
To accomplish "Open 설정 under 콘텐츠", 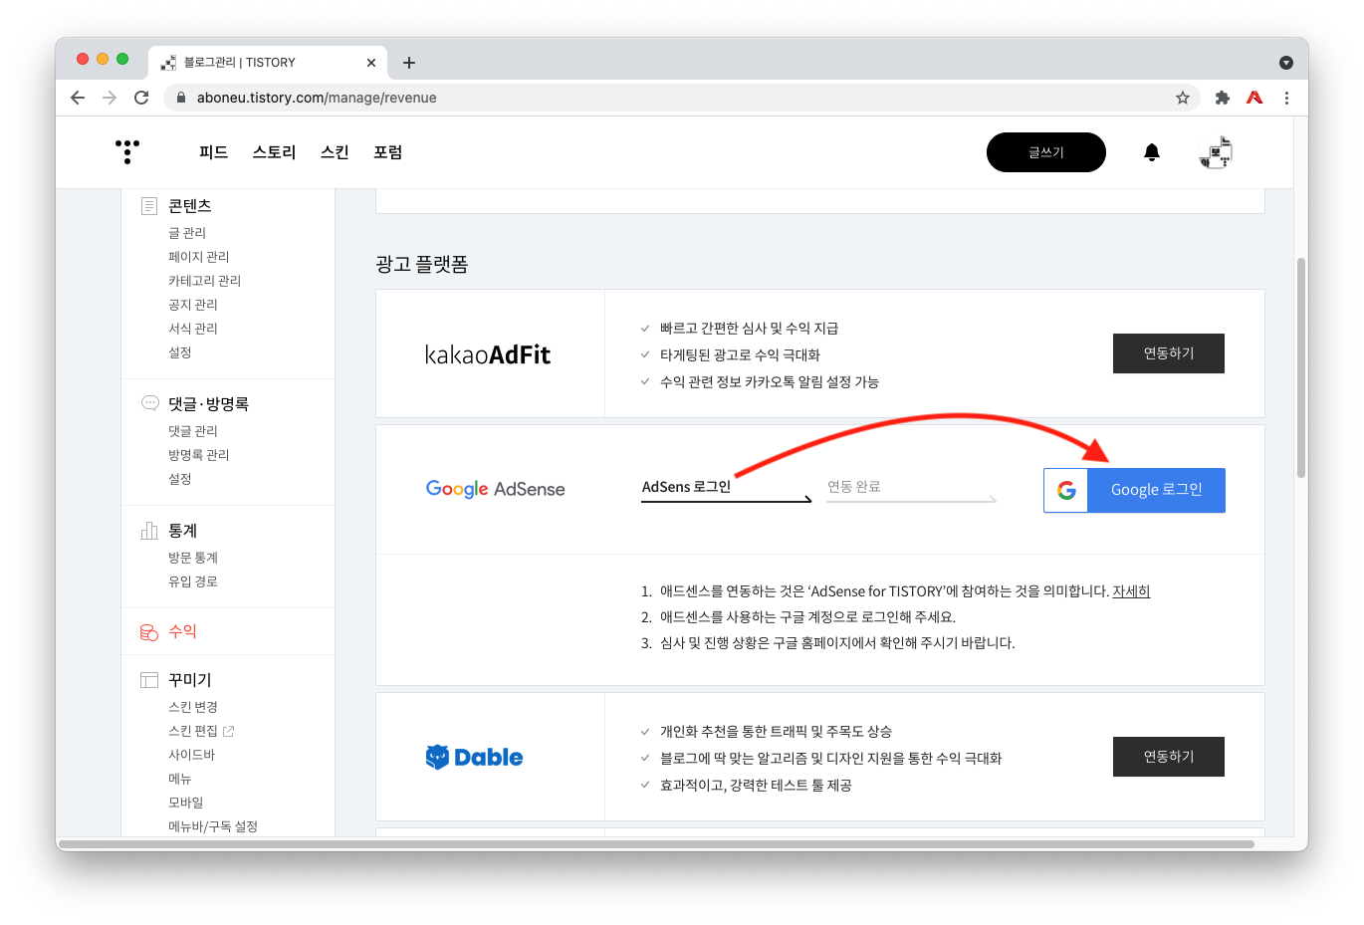I will tap(180, 352).
